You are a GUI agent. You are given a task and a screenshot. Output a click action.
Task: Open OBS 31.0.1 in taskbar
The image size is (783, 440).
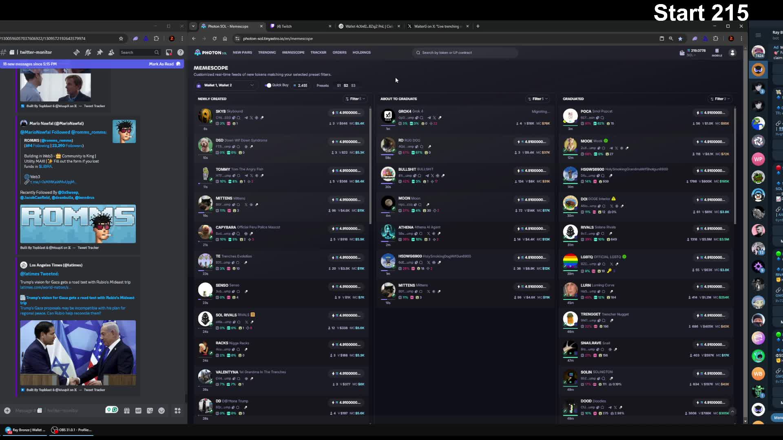72,430
